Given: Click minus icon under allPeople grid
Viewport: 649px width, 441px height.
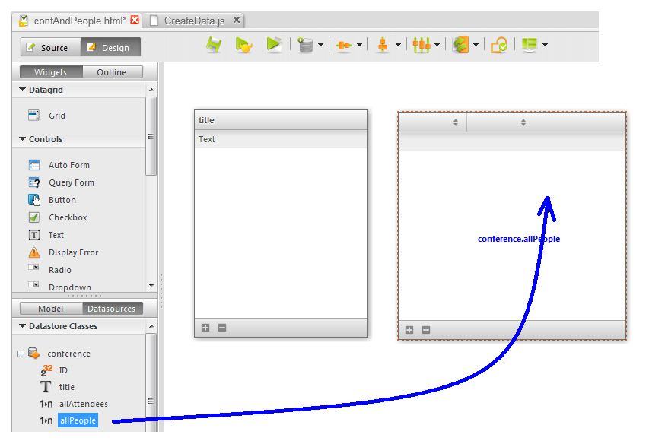Looking at the screenshot, I should pyautogui.click(x=426, y=330).
